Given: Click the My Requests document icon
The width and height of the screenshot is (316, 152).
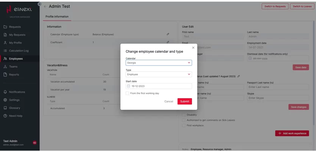Looking at the screenshot, I should click(5, 35).
